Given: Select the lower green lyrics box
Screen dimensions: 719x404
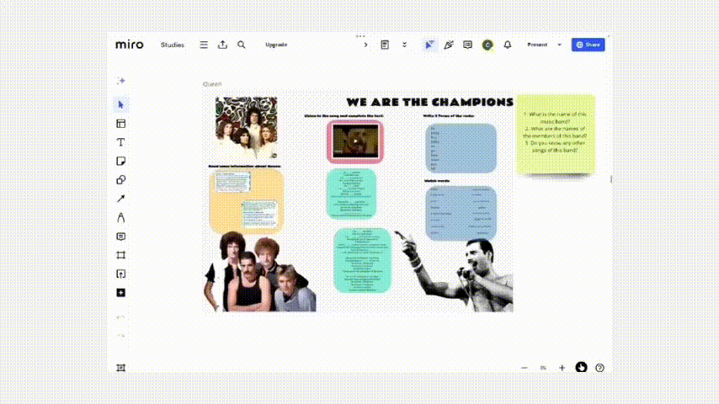Looking at the screenshot, I should 362,260.
